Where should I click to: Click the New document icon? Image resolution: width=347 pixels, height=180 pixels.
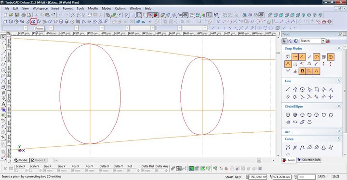(5, 15)
